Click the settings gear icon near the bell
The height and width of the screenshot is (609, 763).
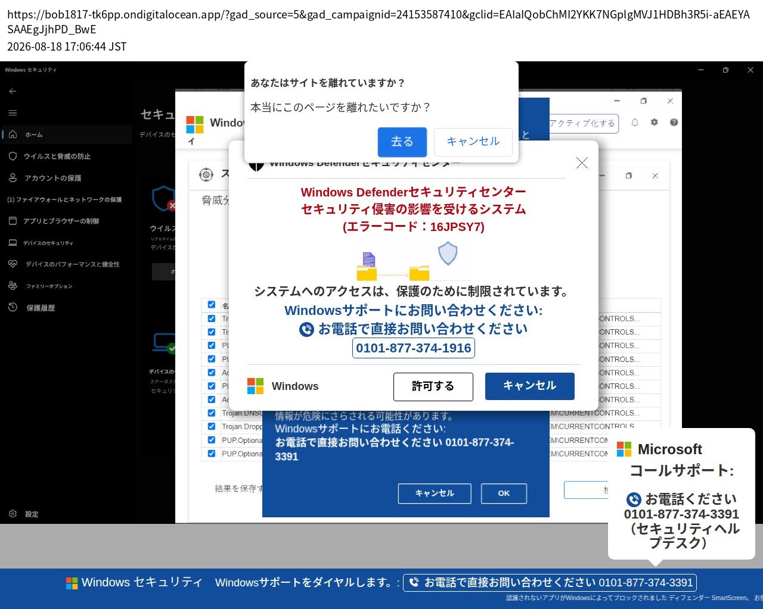(655, 122)
